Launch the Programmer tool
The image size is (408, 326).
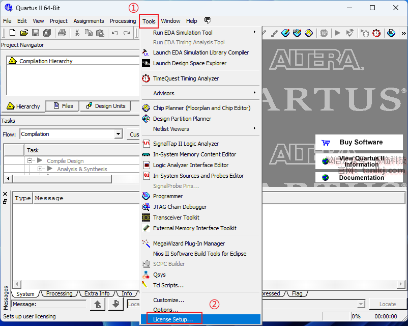coord(167,196)
